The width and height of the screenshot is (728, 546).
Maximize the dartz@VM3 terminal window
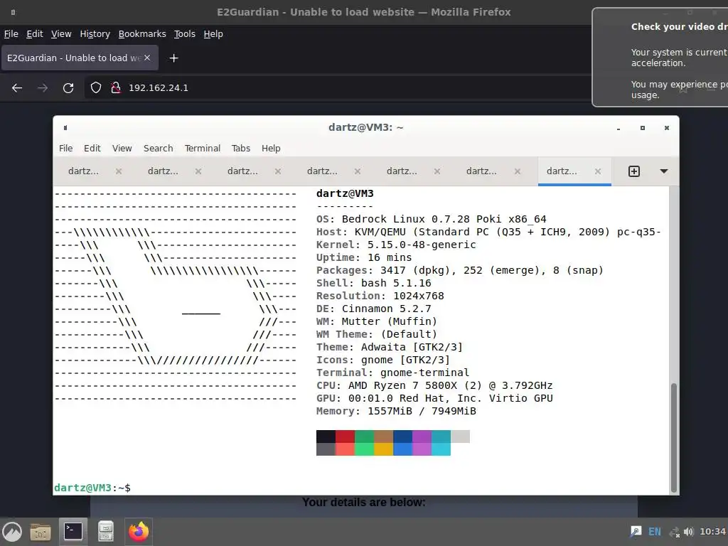click(643, 128)
